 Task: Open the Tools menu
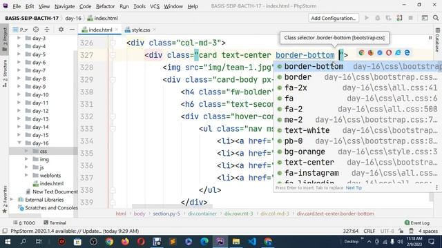[x=140, y=6]
